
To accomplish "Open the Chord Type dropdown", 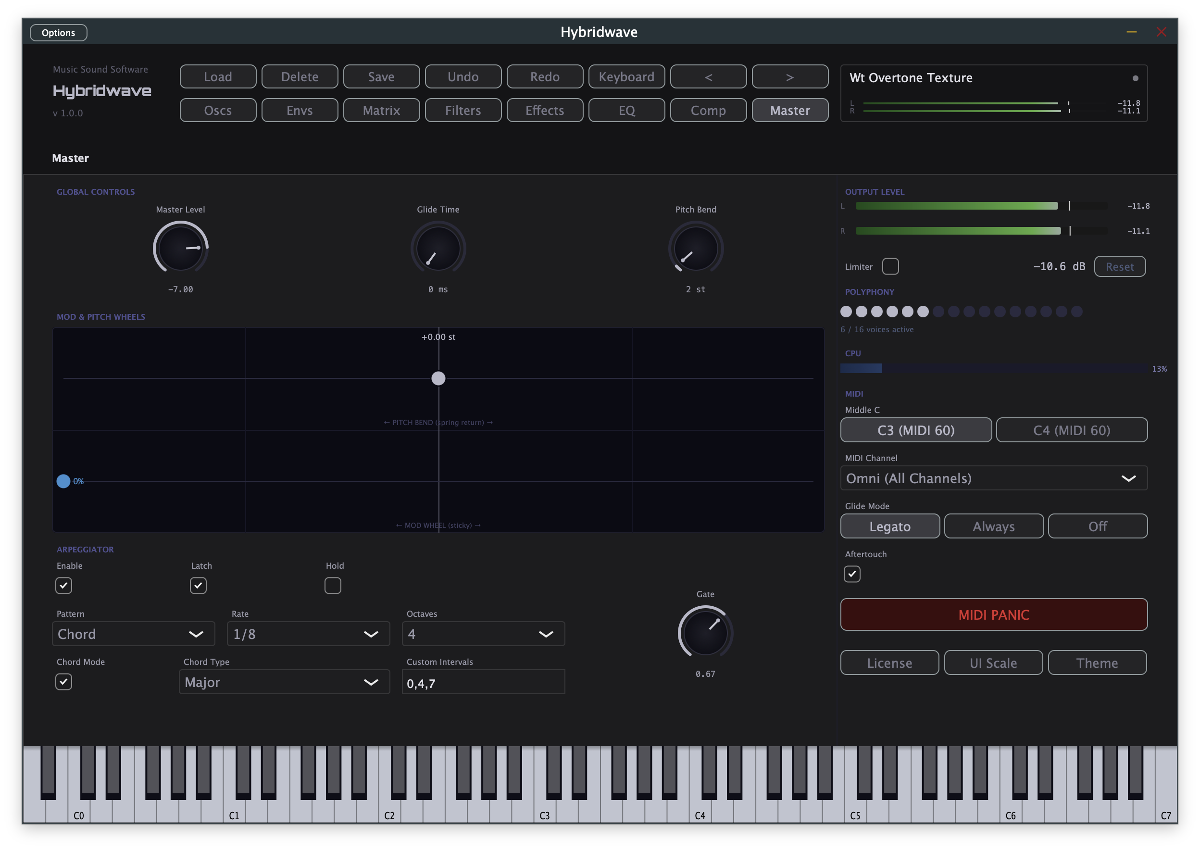I will click(284, 681).
